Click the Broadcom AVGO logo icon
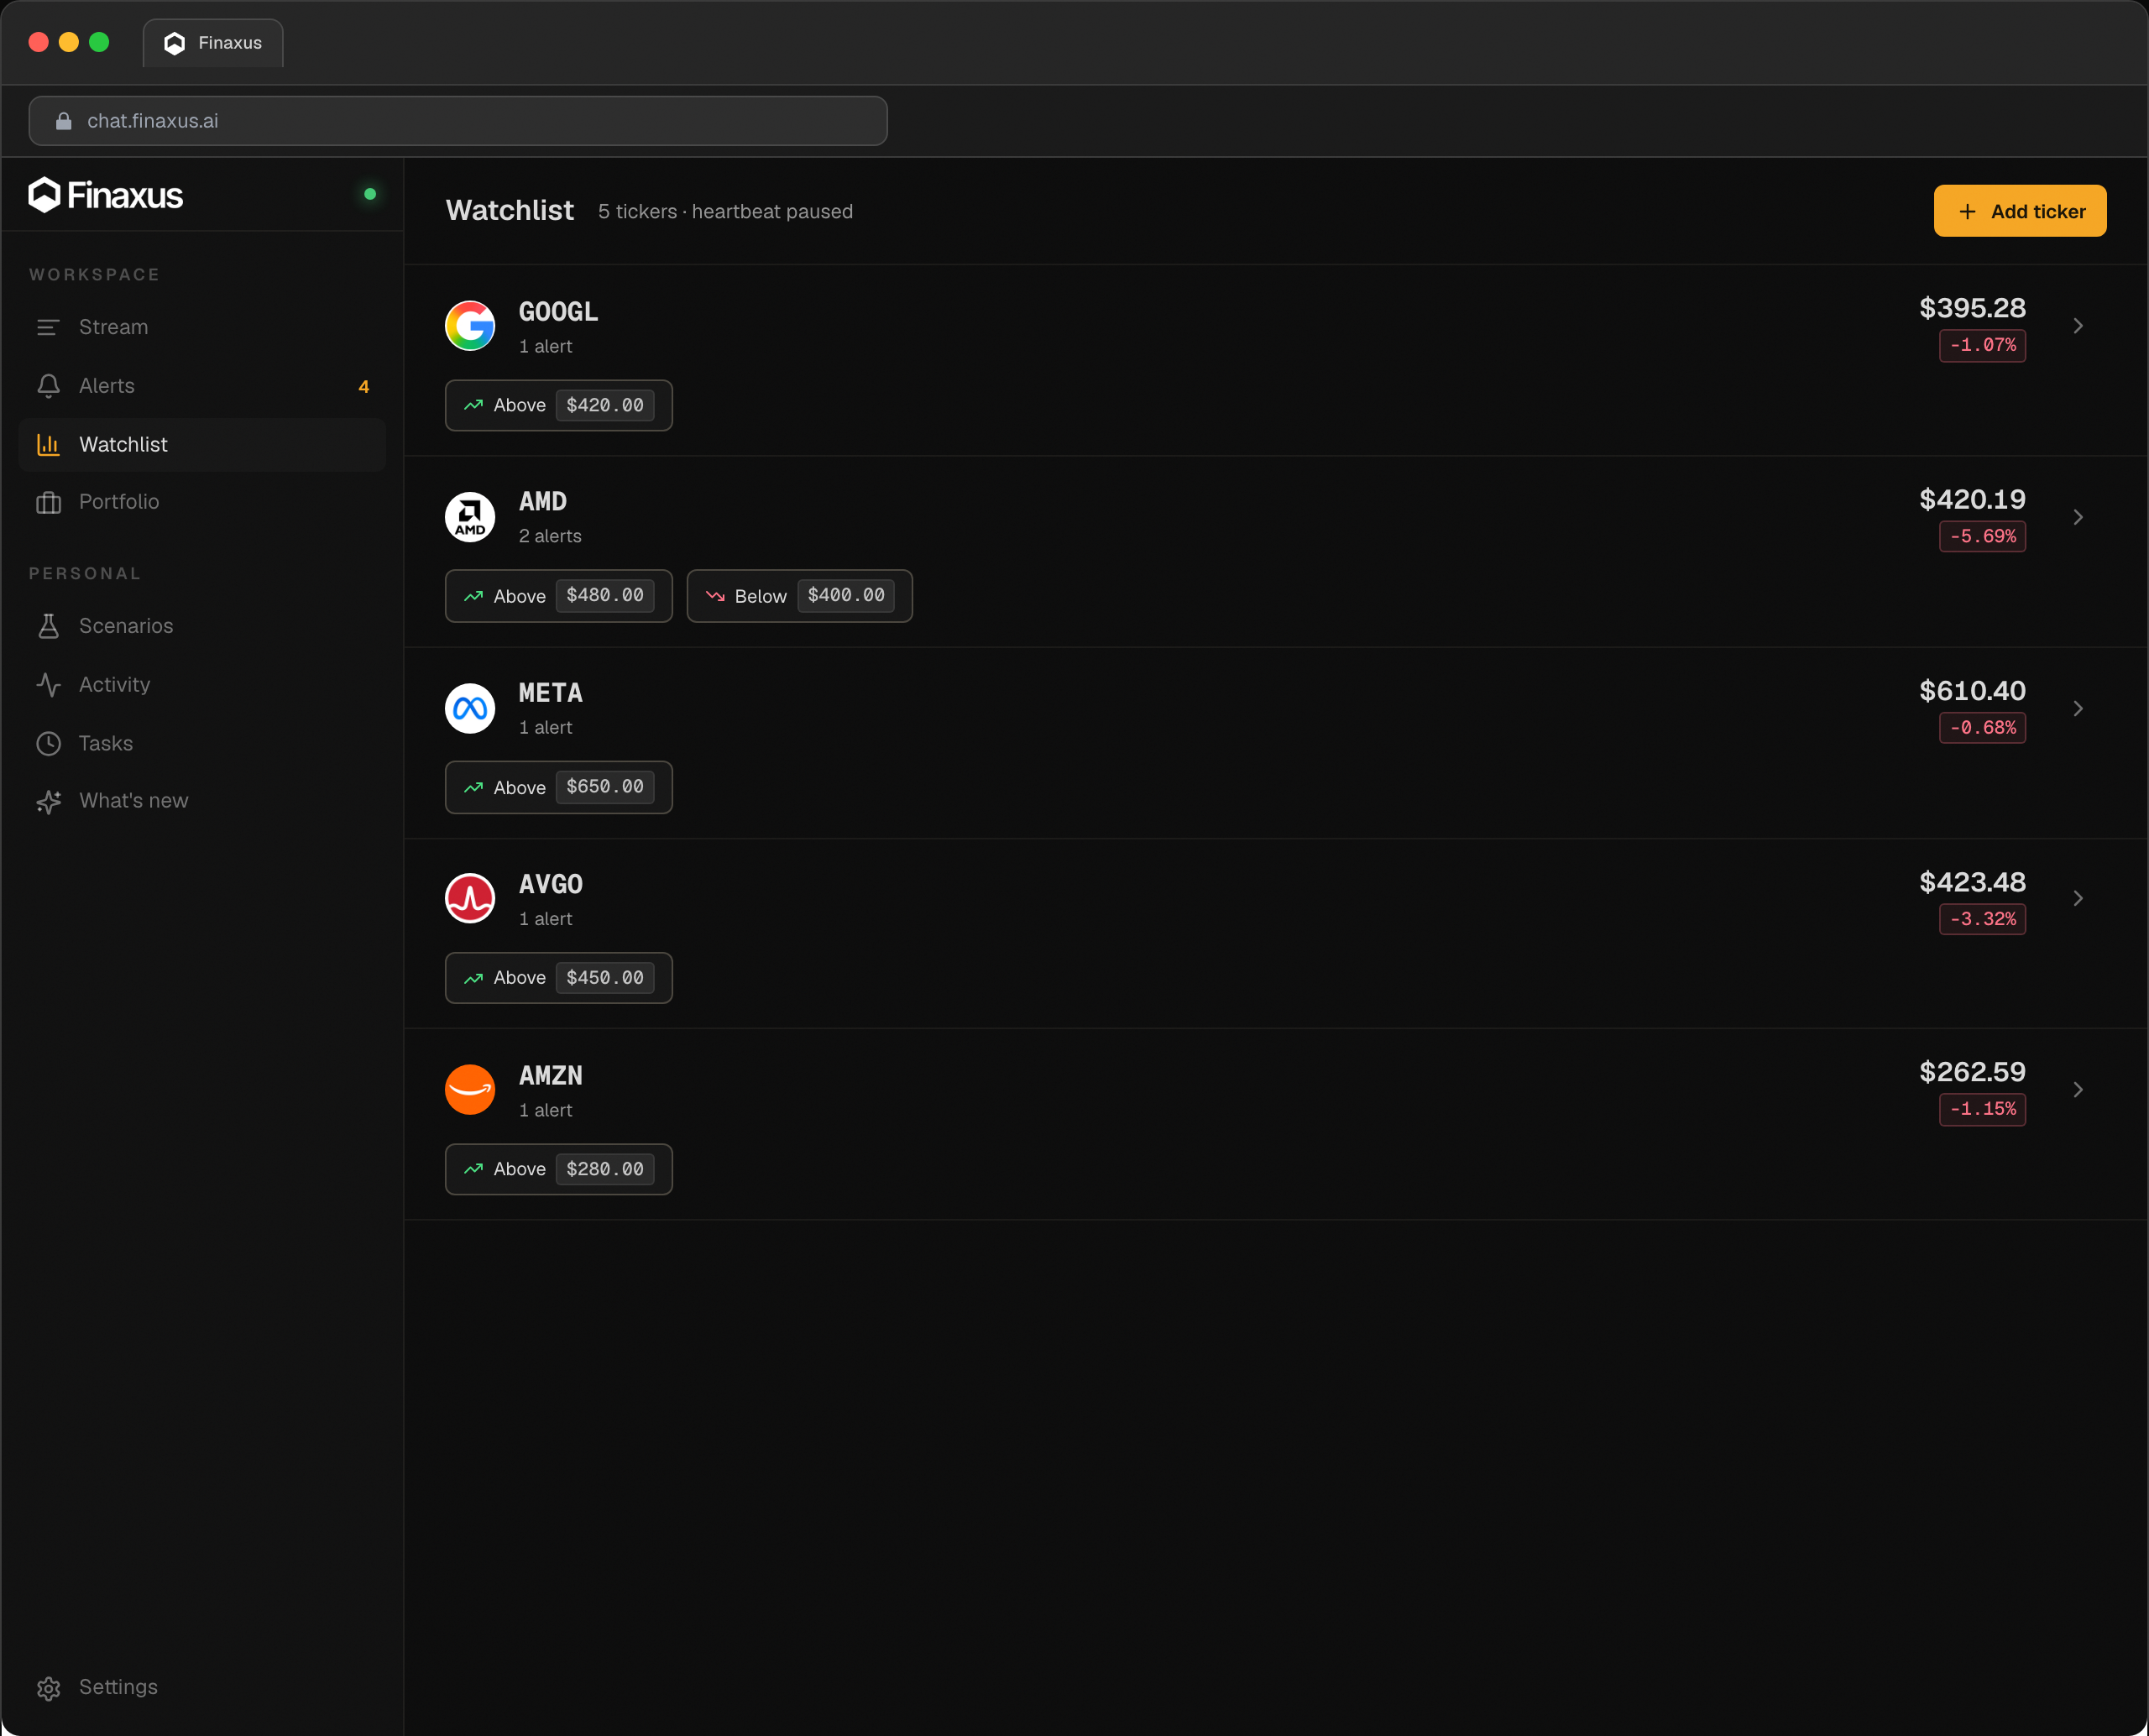Screen dimensions: 2149x1736 pos(470,898)
